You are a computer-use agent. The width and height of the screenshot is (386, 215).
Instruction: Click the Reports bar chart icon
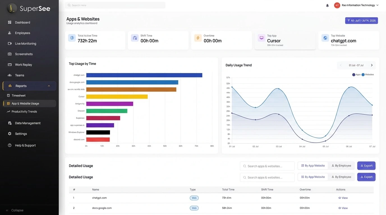click(x=10, y=86)
